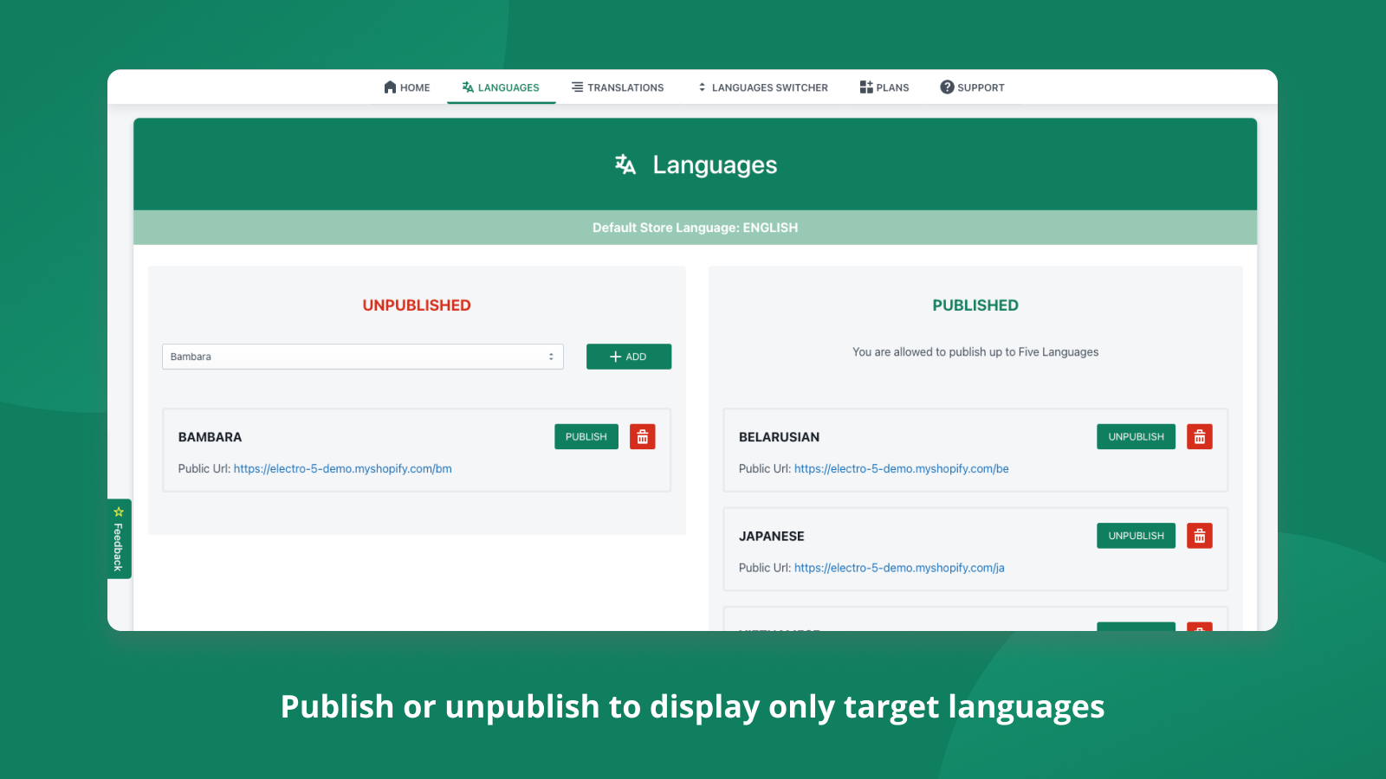The width and height of the screenshot is (1386, 779).
Task: Open the Feedback side tab
Action: coord(119,539)
